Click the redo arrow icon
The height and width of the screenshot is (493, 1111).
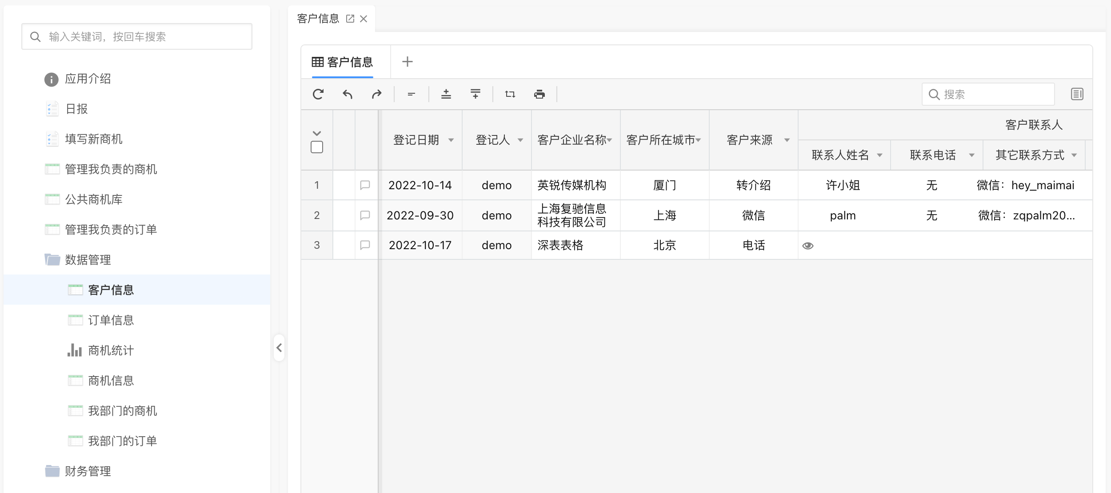377,94
